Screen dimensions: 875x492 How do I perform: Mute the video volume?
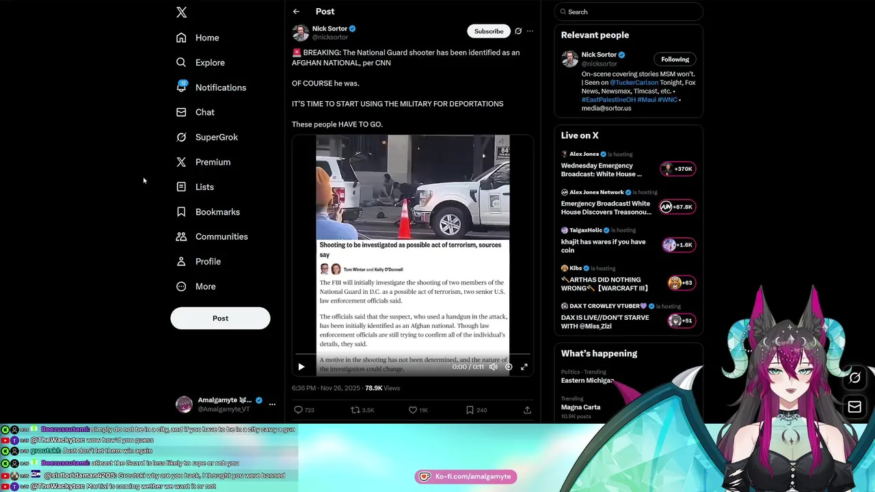(494, 367)
